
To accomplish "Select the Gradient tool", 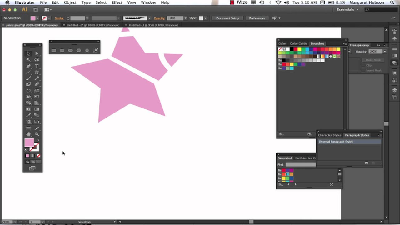I will pyautogui.click(x=37, y=109).
